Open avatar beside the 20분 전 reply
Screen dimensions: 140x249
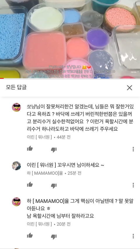pyautogui.click(x=16, y=202)
